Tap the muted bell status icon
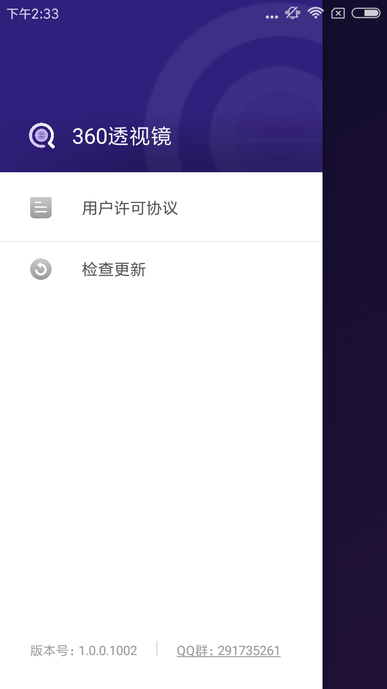 (292, 13)
